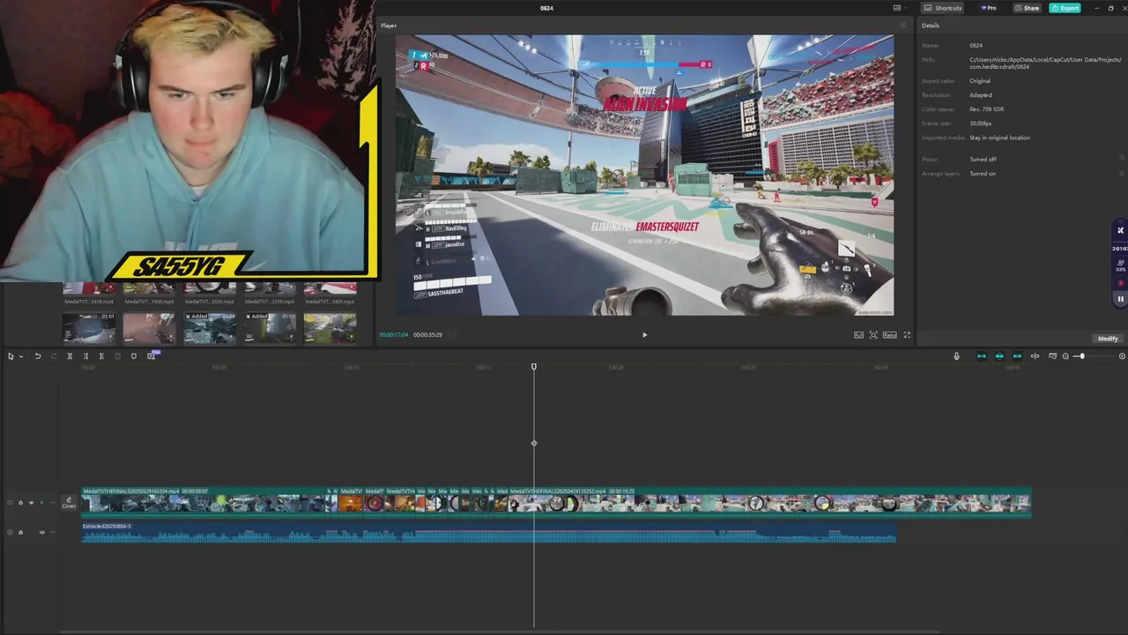Image resolution: width=1128 pixels, height=635 pixels.
Task: Redo the last edit
Action: (54, 356)
